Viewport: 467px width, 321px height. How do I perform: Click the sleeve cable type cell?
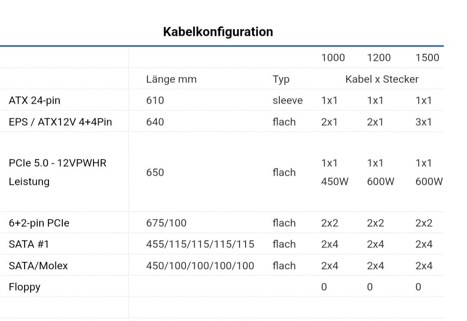(x=288, y=101)
